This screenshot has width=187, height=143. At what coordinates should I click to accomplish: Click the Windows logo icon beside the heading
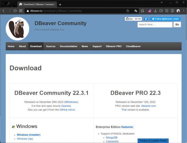click(13, 127)
